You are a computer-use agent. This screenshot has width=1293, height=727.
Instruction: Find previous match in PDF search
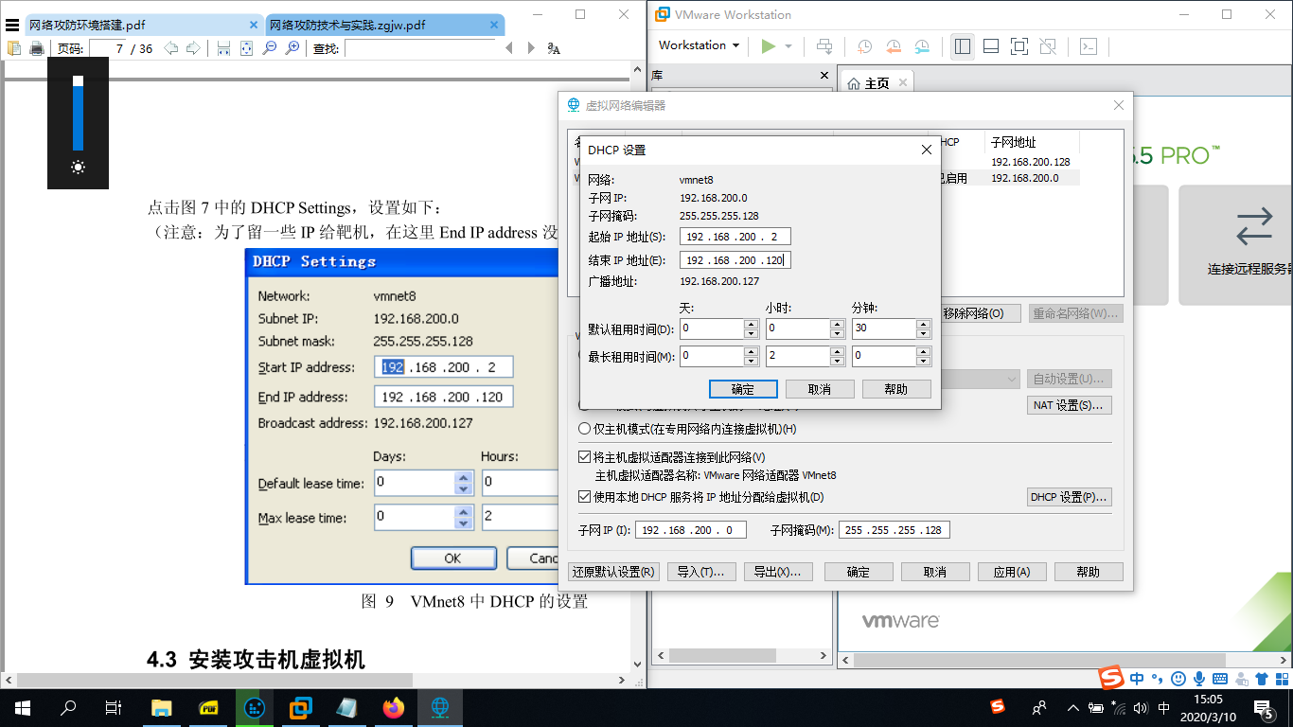pos(508,48)
